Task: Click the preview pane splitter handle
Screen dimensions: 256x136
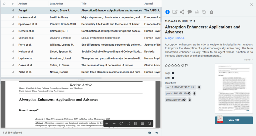Action: point(81,80)
